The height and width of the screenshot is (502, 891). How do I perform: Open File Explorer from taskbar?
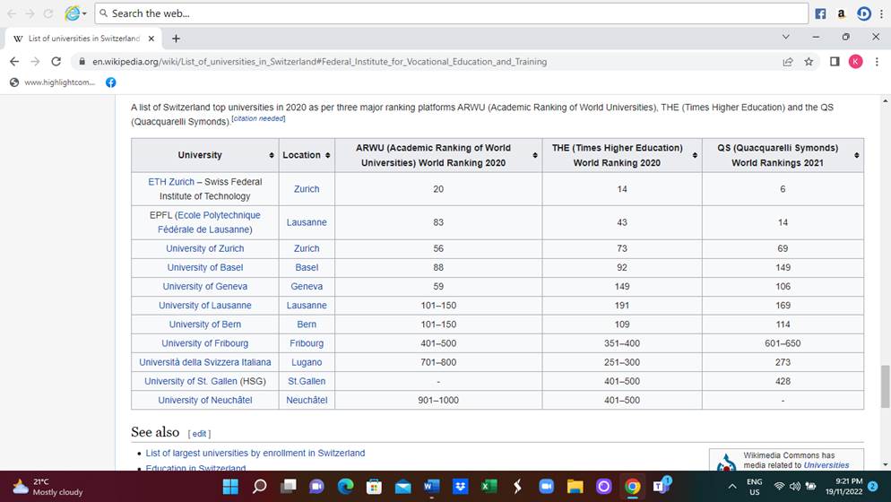pos(575,486)
